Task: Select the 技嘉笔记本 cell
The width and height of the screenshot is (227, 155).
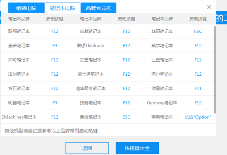Action: [90, 103]
